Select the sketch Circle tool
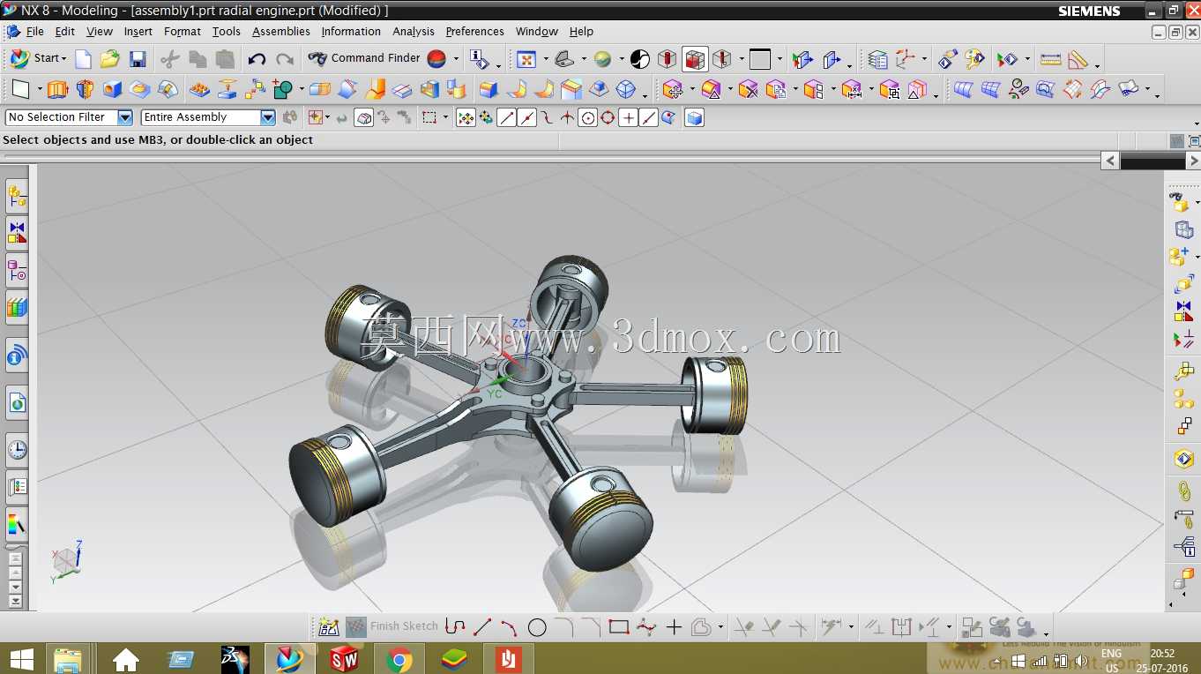Image resolution: width=1201 pixels, height=674 pixels. tap(537, 627)
